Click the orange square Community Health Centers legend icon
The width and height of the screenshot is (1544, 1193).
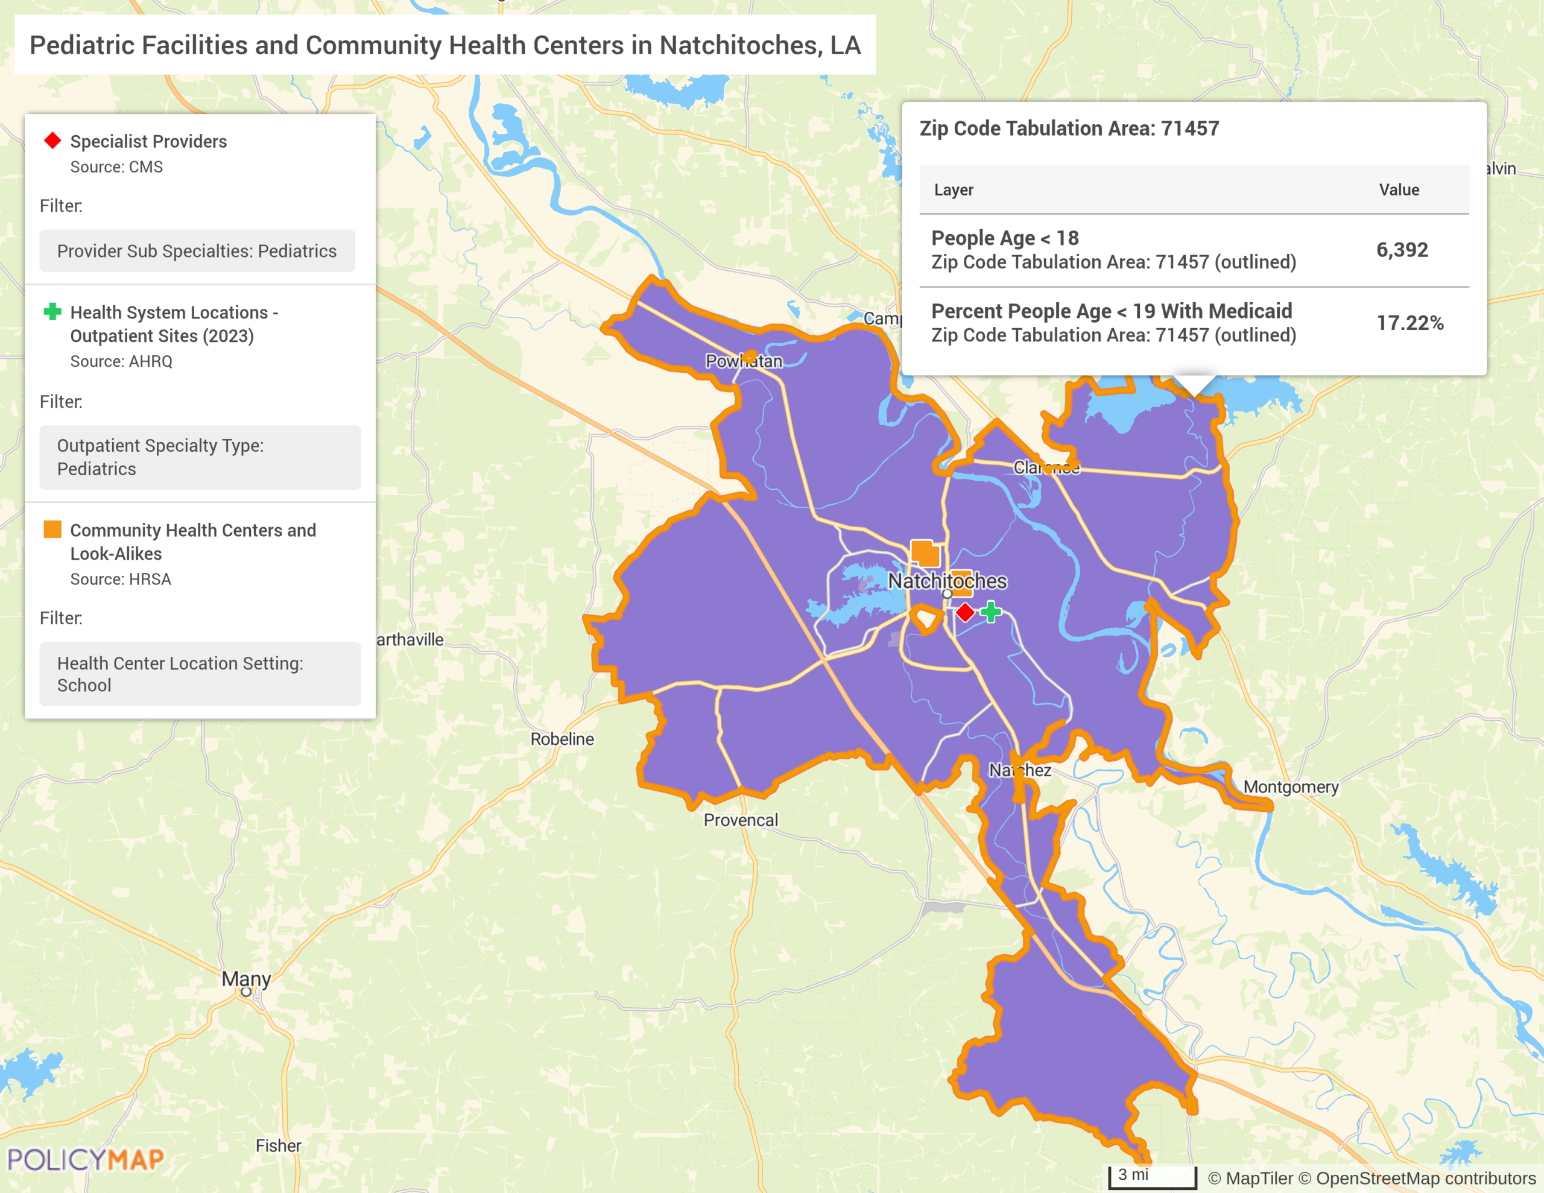pos(52,530)
